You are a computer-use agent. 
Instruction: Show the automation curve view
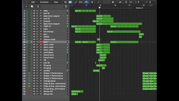(76, 2)
